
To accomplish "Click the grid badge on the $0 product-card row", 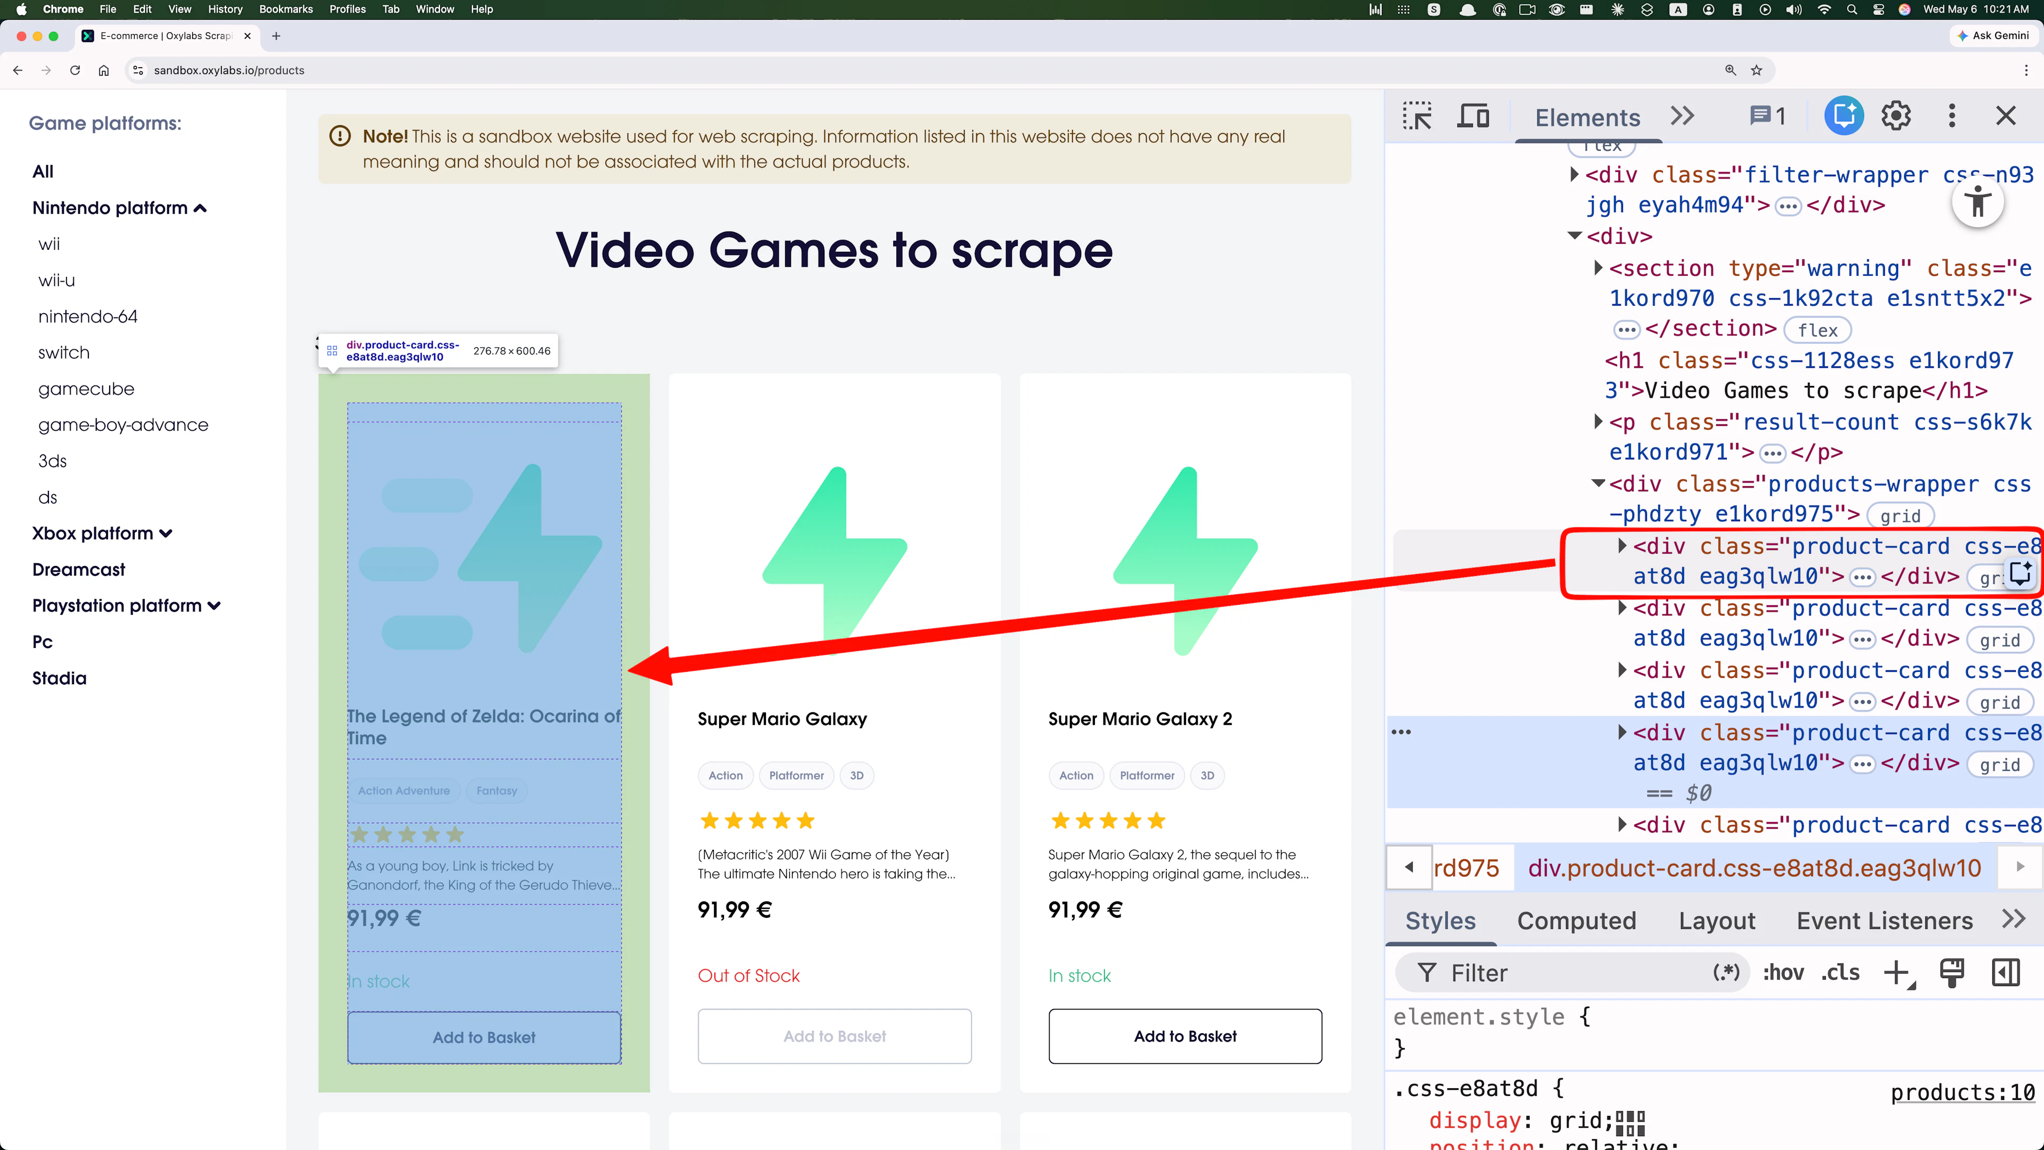I will [2000, 765].
